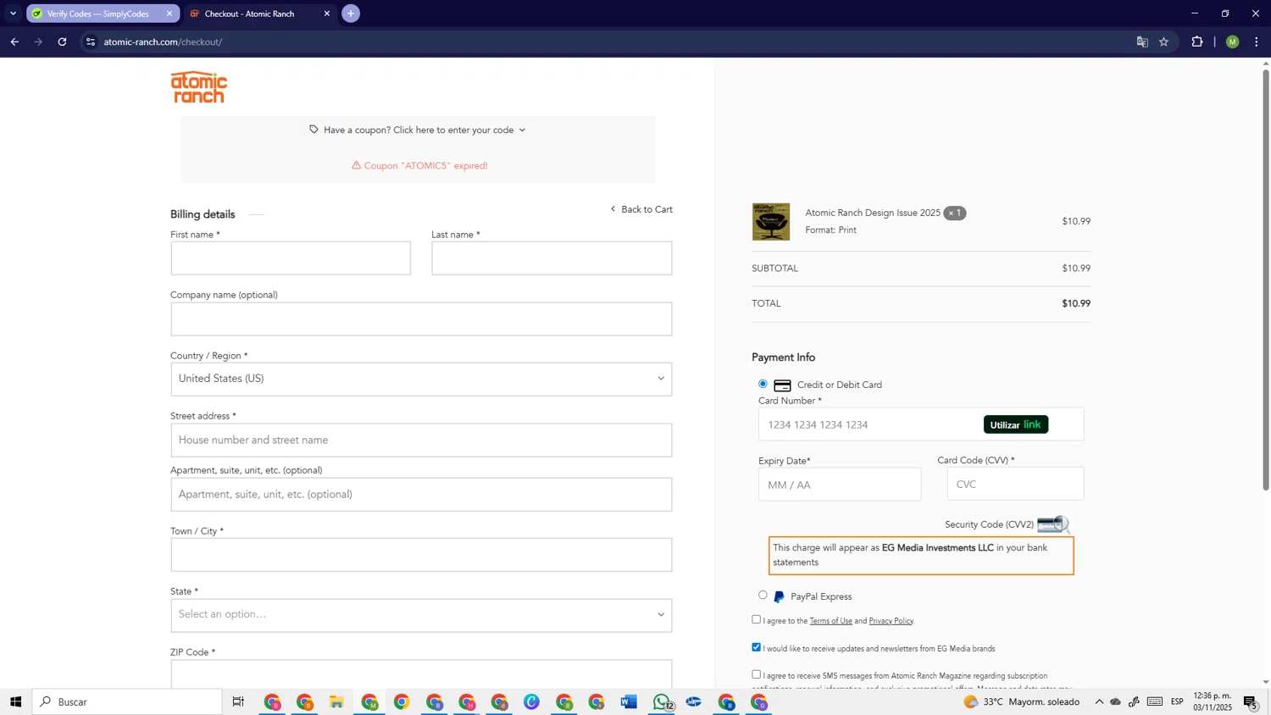Click the First name input field
The image size is (1271, 715).
pyautogui.click(x=291, y=258)
